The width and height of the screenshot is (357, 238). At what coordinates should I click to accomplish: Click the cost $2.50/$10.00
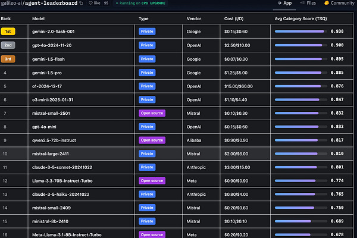237,45
